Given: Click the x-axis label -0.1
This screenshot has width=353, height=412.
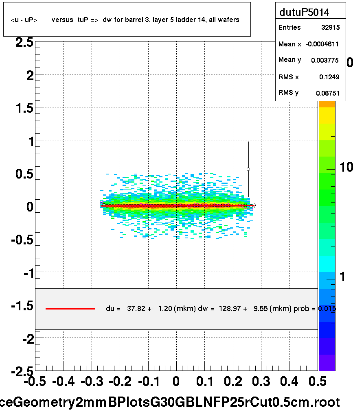Looking at the screenshot, I should pyautogui.click(x=148, y=381).
